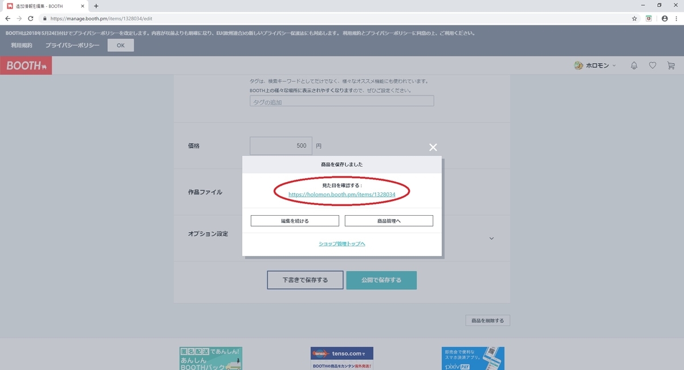This screenshot has width=684, height=370.
Task: Open the wishlist heart icon
Action: [653, 65]
